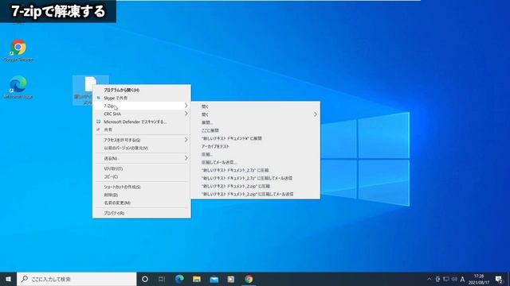Open the 7-Zip submenu entry

coord(142,106)
